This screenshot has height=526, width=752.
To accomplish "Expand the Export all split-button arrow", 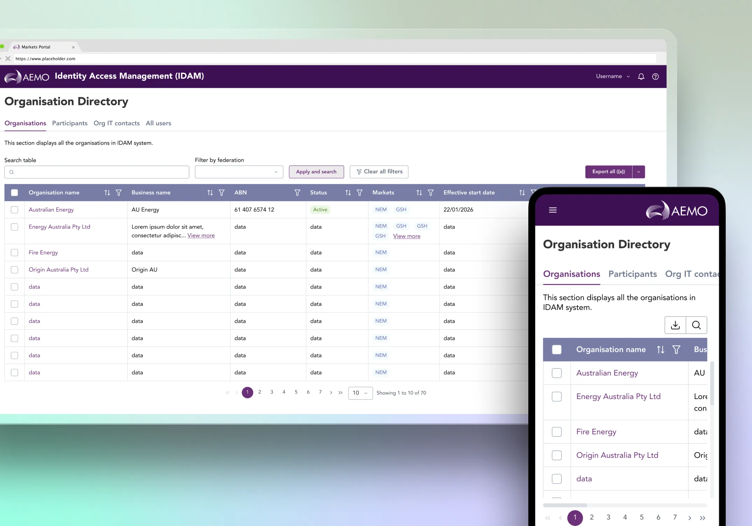I will (x=639, y=172).
